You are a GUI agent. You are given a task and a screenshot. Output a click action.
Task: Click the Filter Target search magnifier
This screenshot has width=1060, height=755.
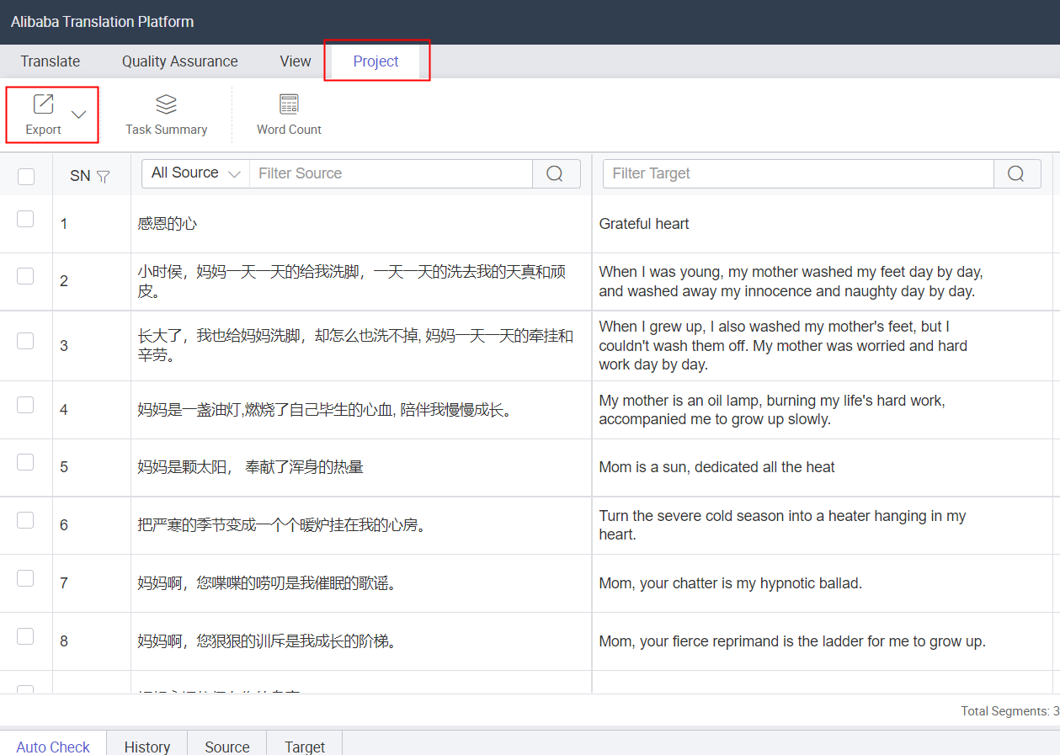point(1016,173)
